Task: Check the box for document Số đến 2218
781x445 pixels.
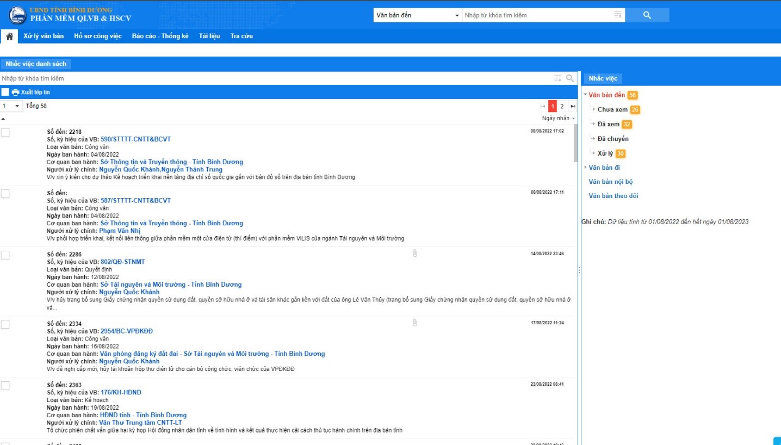Action: 5,132
